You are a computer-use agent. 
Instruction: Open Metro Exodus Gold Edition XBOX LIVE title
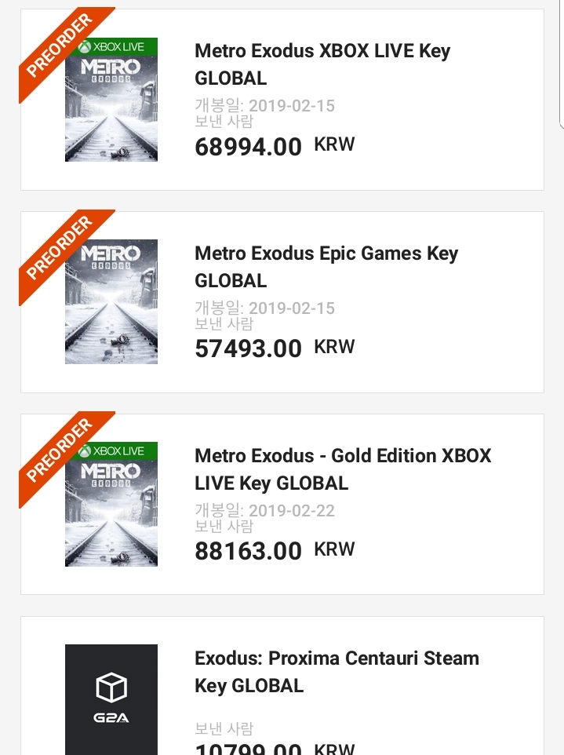pyautogui.click(x=343, y=469)
